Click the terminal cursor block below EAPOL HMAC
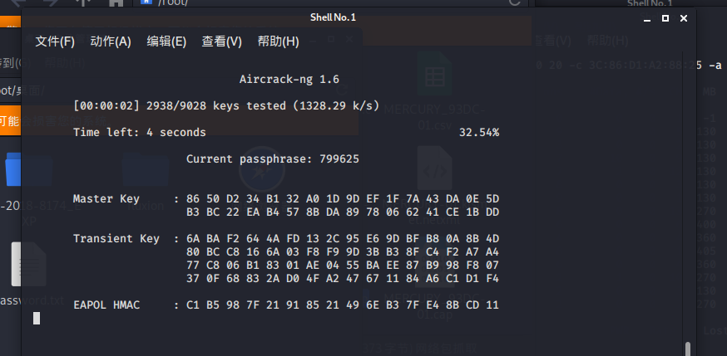 [x=37, y=318]
